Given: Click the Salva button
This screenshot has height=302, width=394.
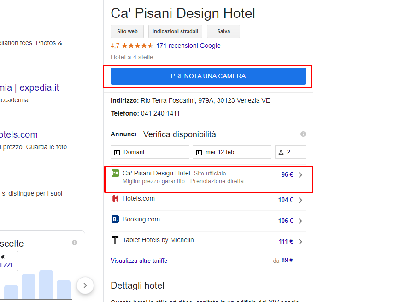Looking at the screenshot, I should pos(223,31).
